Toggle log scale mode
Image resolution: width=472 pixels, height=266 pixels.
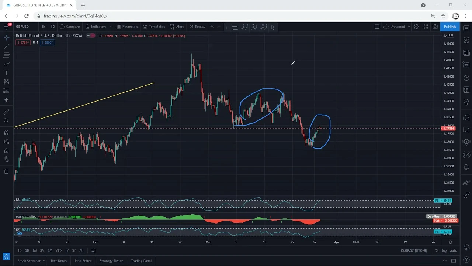click(x=444, y=250)
